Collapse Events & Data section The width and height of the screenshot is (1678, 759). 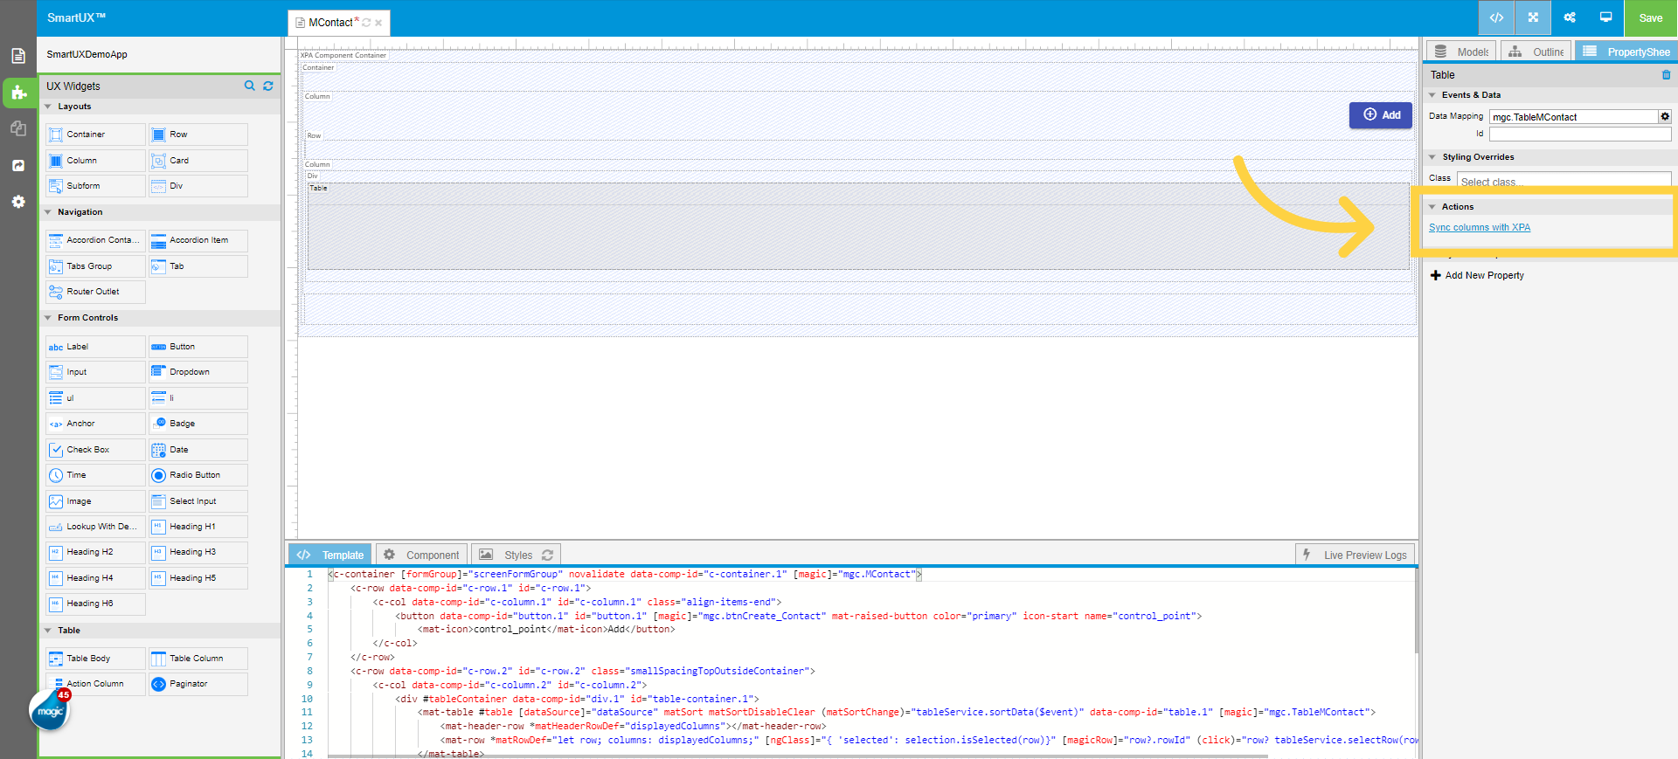1432,95
